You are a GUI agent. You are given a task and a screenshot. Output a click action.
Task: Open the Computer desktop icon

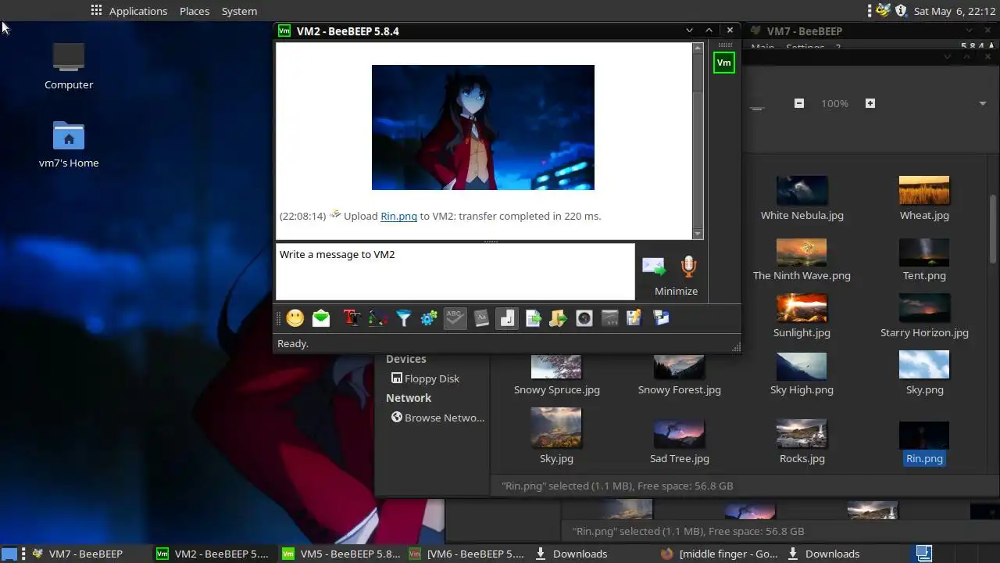click(69, 66)
